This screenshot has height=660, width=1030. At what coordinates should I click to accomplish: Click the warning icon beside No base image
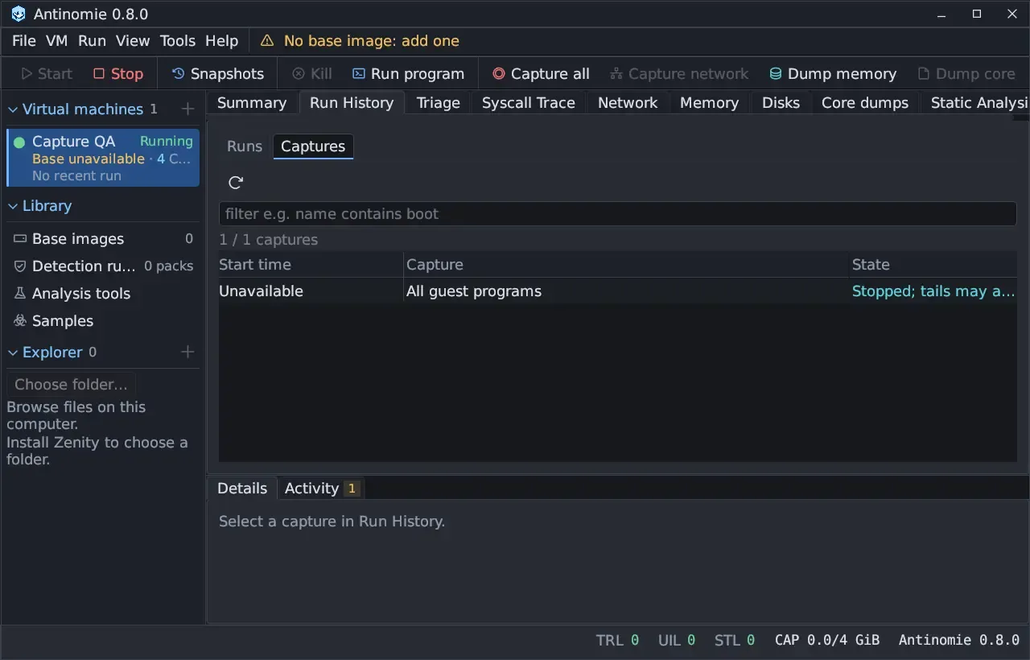267,41
